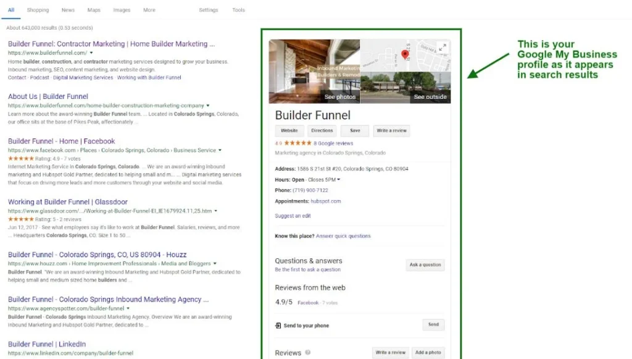This screenshot has width=632, height=359.
Task: Expand the map using the fullscreen icon
Action: pyautogui.click(x=442, y=46)
